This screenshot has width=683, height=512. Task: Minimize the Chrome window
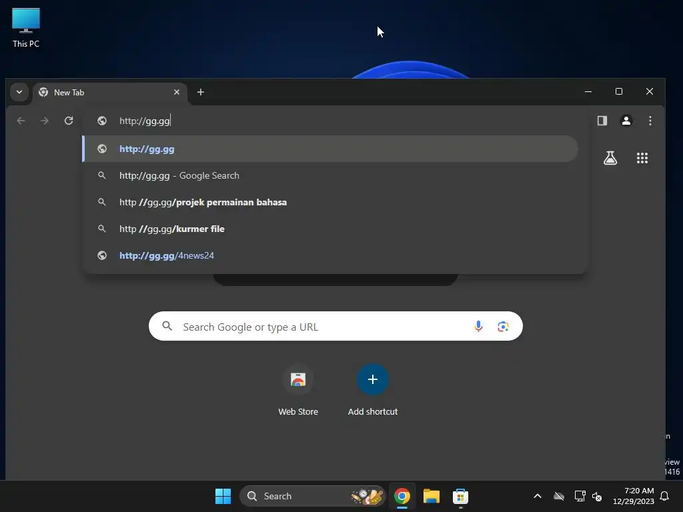click(588, 91)
